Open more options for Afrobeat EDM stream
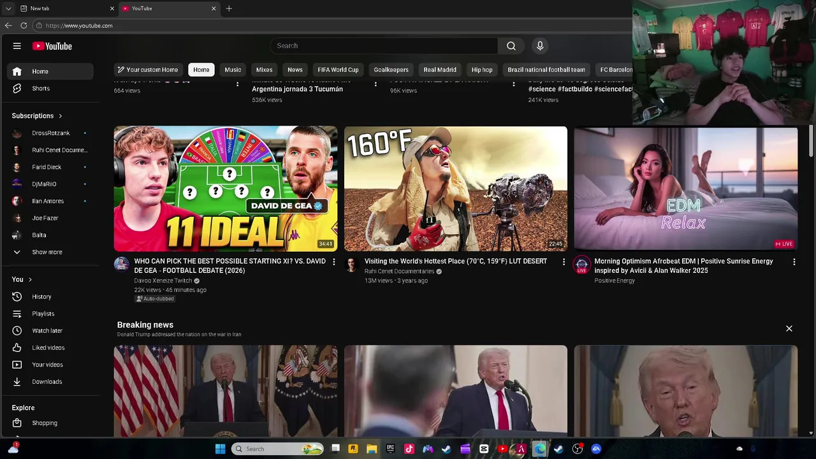 [x=794, y=262]
